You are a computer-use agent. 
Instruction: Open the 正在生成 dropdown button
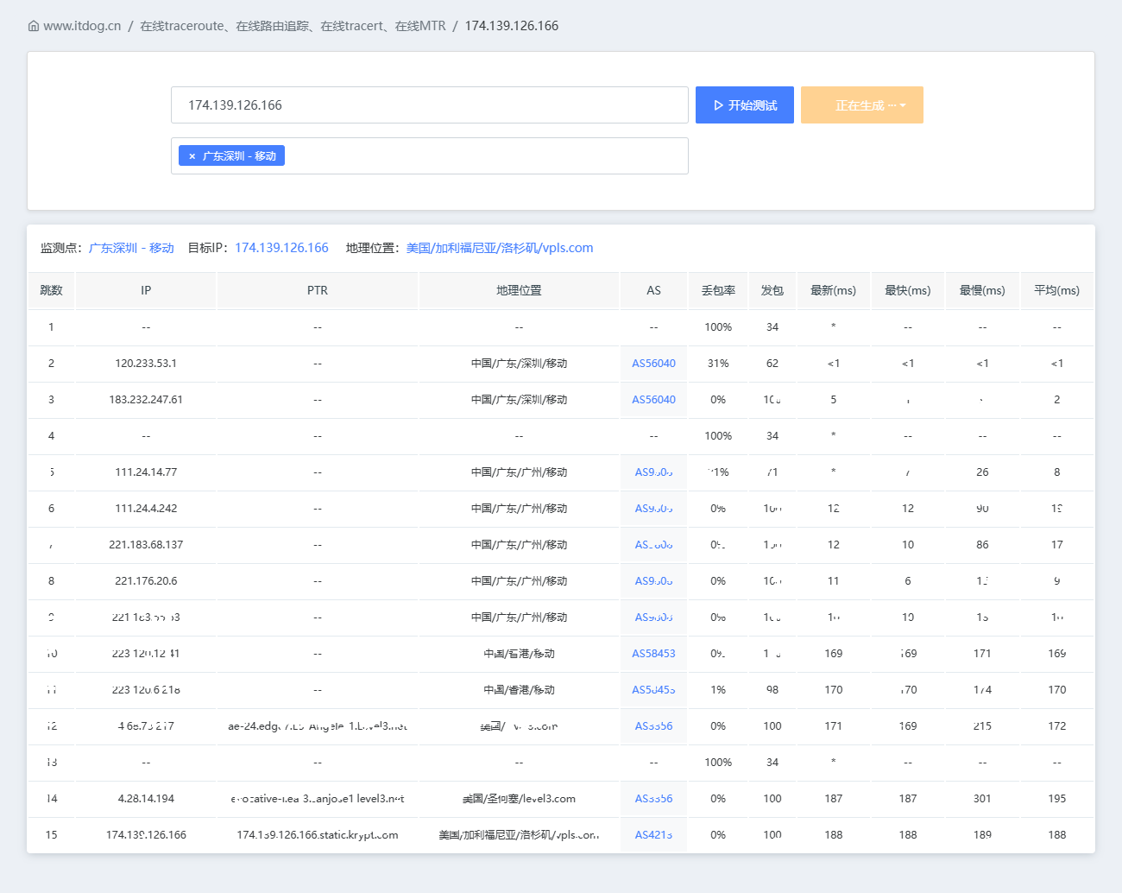[862, 104]
